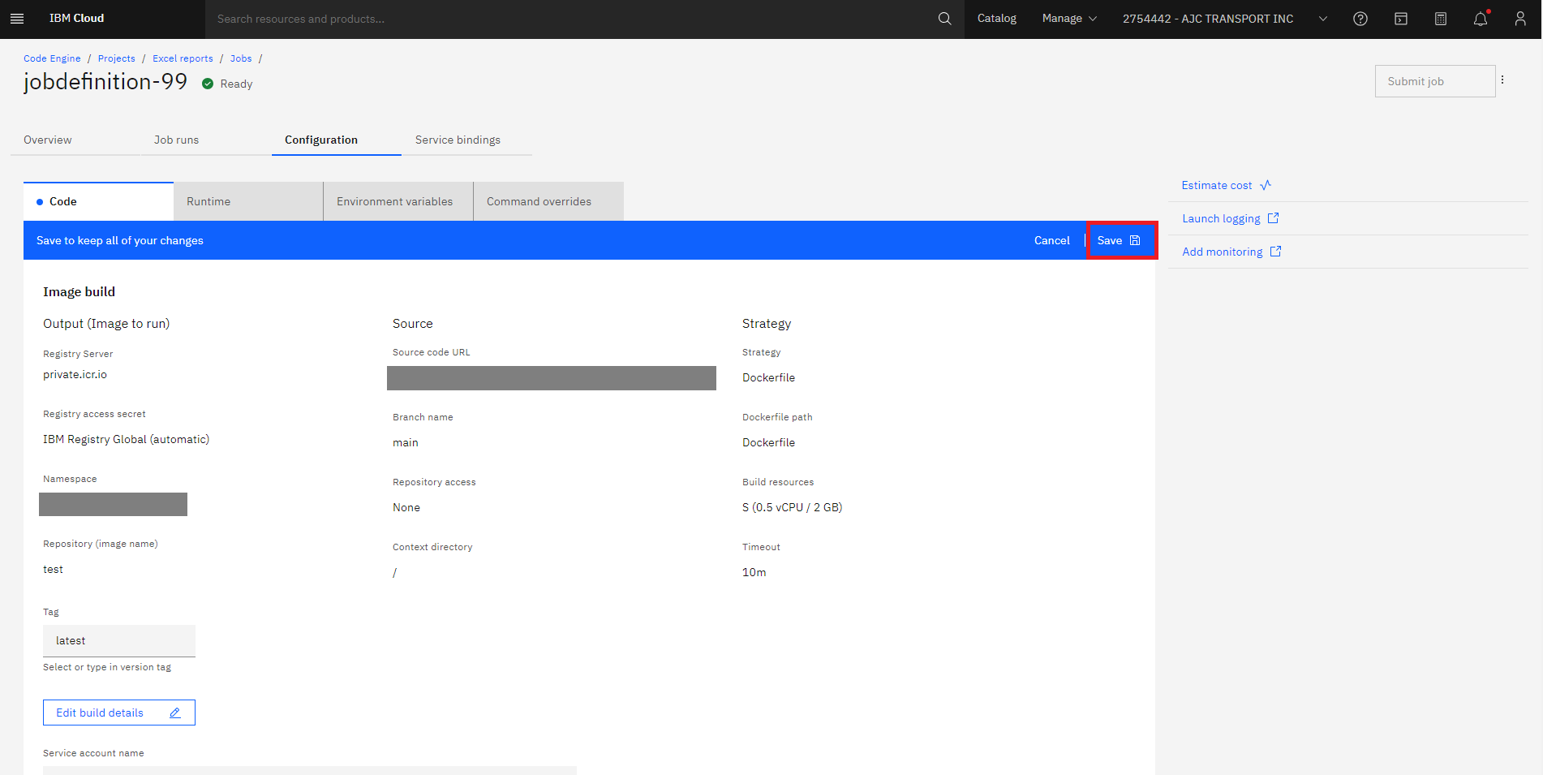Expand the account switcher chevron
1543x775 pixels.
click(x=1323, y=19)
